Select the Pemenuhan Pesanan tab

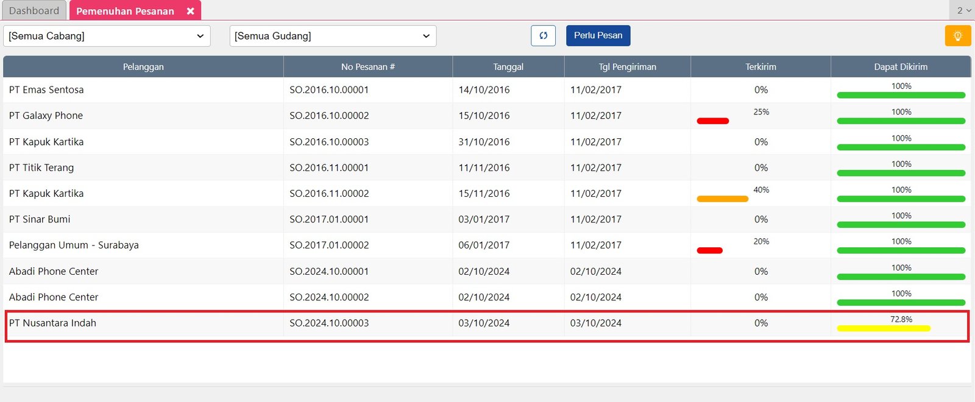[x=125, y=11]
